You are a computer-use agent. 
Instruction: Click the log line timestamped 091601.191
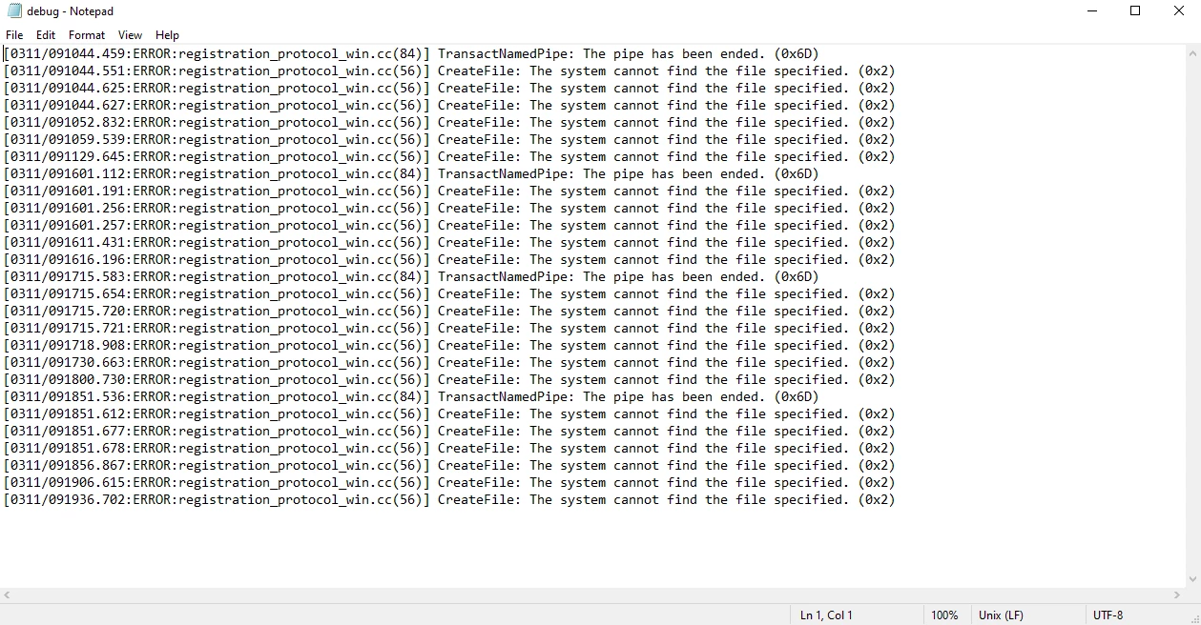click(449, 192)
